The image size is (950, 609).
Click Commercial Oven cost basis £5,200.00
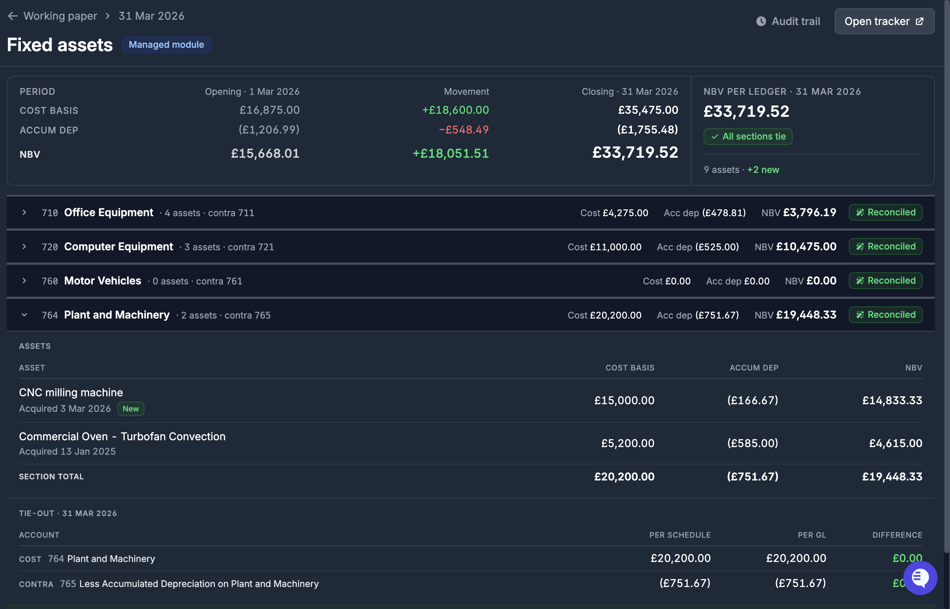(628, 443)
